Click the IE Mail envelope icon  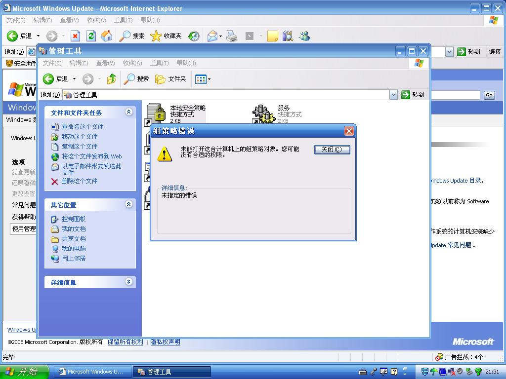click(x=212, y=36)
